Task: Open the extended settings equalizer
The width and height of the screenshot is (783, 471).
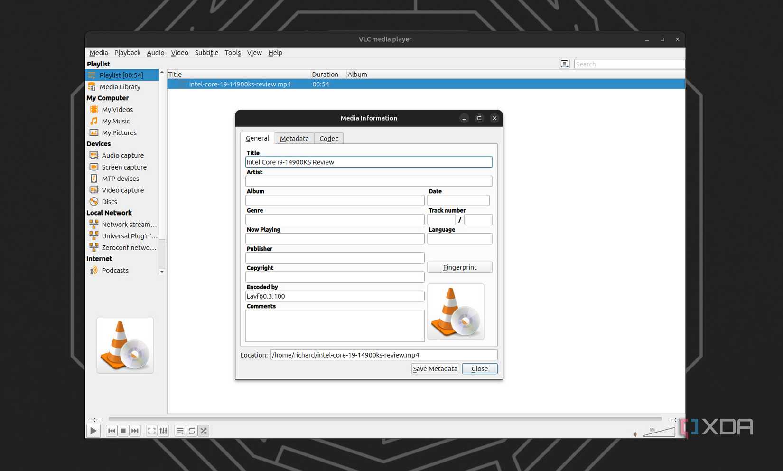Action: pyautogui.click(x=163, y=430)
